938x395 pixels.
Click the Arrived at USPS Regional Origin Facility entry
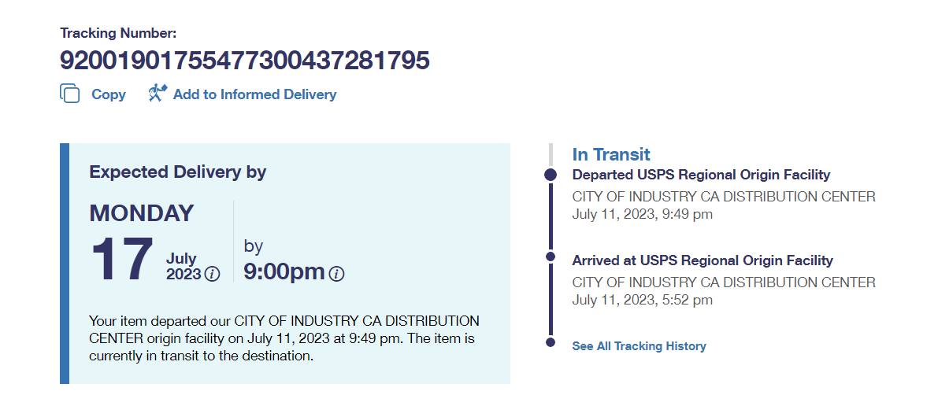tap(703, 260)
